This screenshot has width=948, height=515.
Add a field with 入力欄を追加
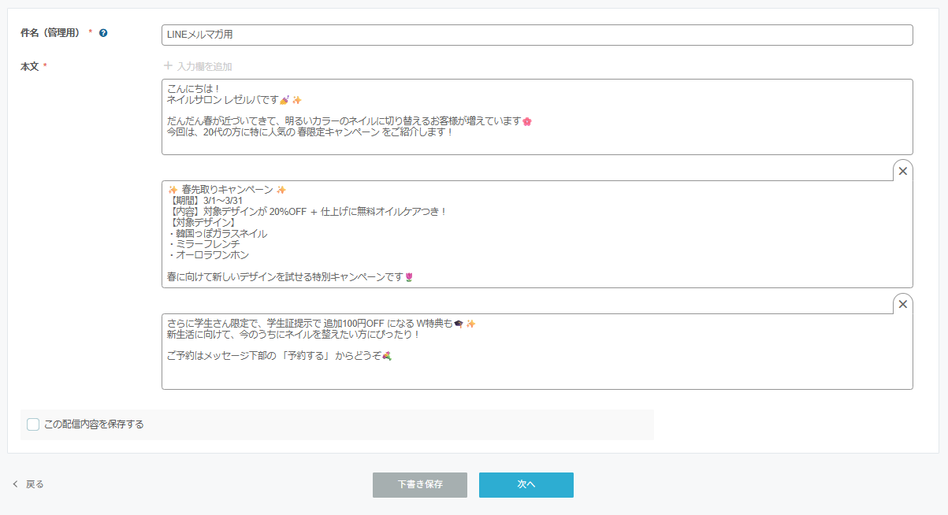point(198,67)
